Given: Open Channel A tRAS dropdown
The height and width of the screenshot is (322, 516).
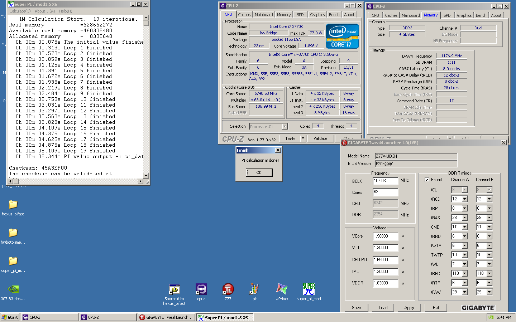Looking at the screenshot, I should pos(465,218).
